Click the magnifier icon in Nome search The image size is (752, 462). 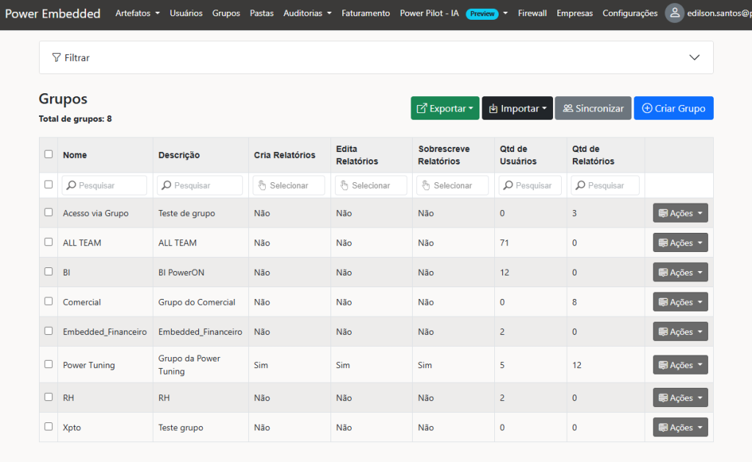pos(71,186)
